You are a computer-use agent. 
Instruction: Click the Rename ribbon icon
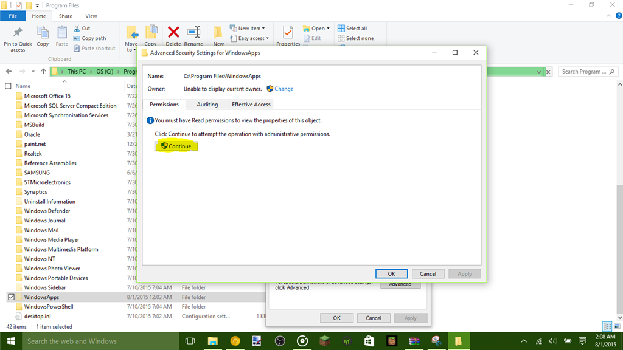(193, 32)
